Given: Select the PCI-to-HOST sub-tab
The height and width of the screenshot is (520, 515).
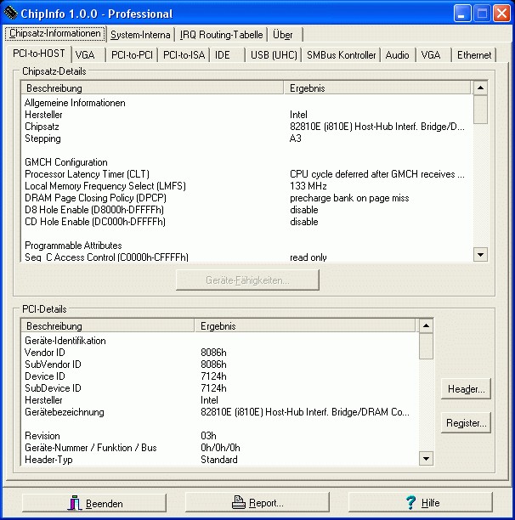Looking at the screenshot, I should tap(38, 54).
